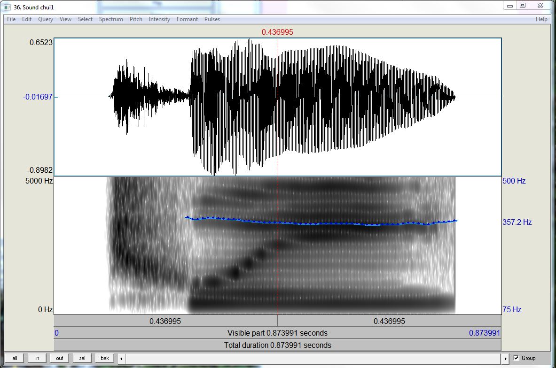Click the 'in' zoom button
The height and width of the screenshot is (368, 556).
[37, 358]
